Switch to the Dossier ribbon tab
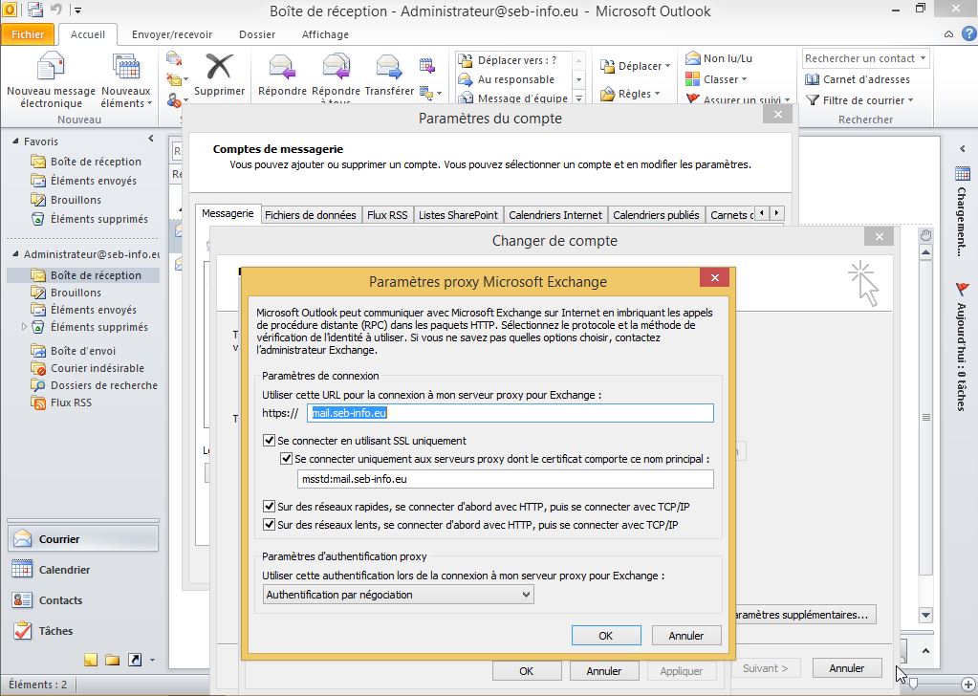 tap(257, 34)
